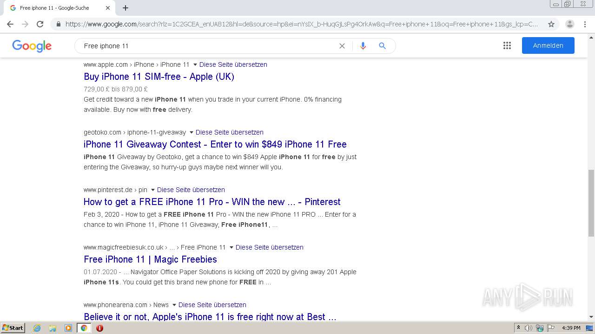
Task: Clear the search box with X icon
Action: point(342,46)
